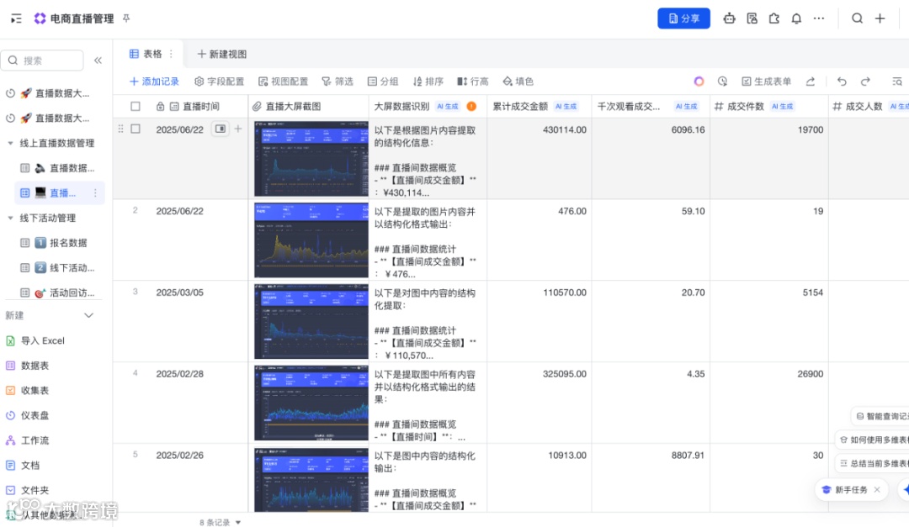Undo the last action
Screen dimensions: 909x527
click(x=842, y=82)
